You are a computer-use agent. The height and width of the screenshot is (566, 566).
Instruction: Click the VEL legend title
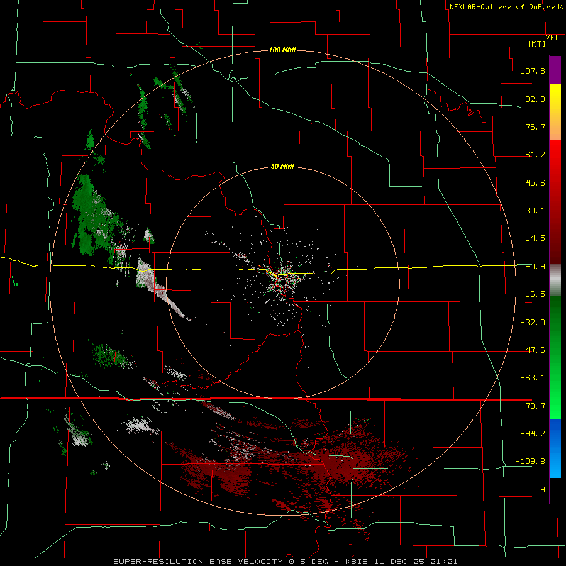[x=552, y=38]
